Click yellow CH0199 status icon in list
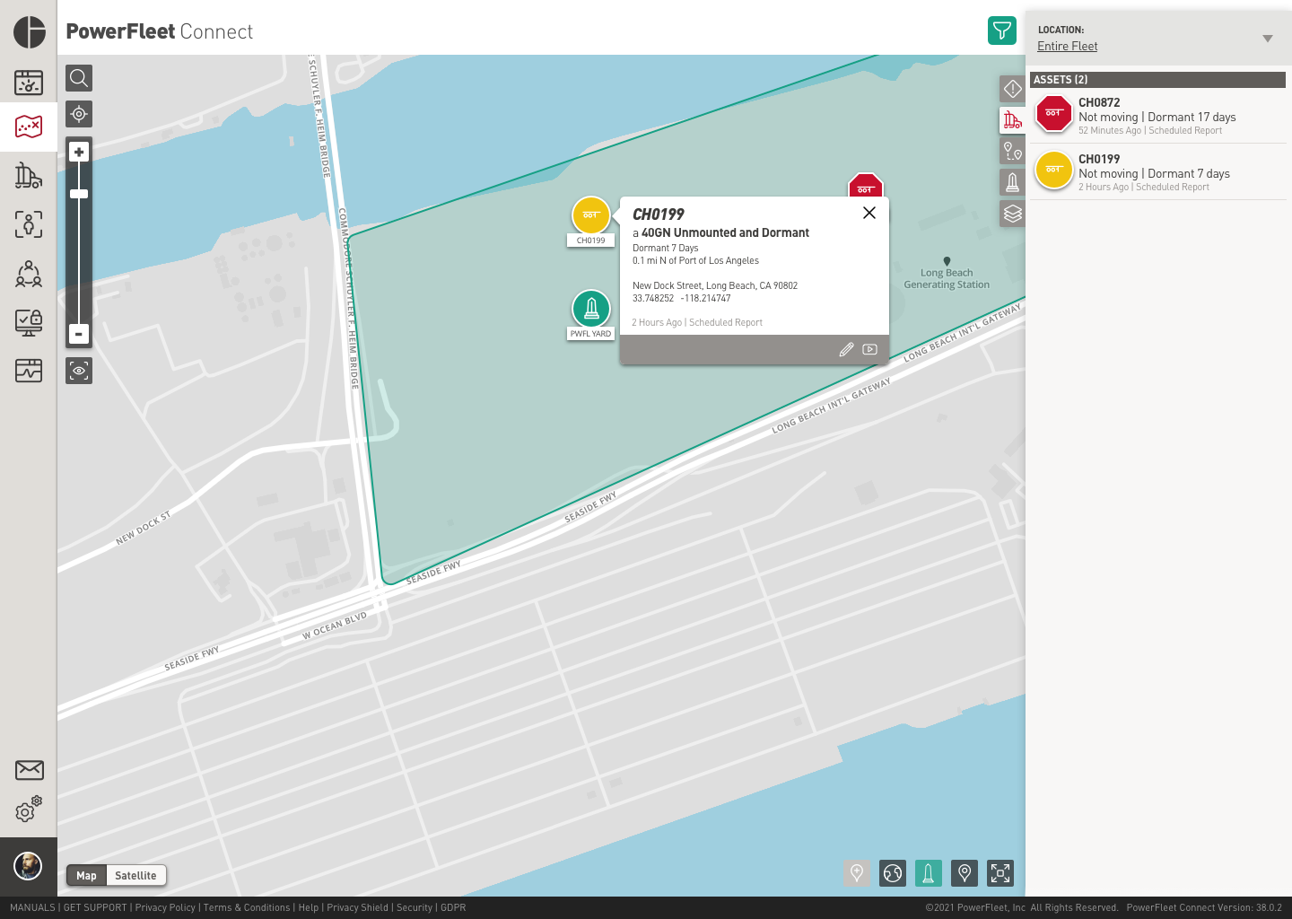The height and width of the screenshot is (919, 1292). [1054, 171]
